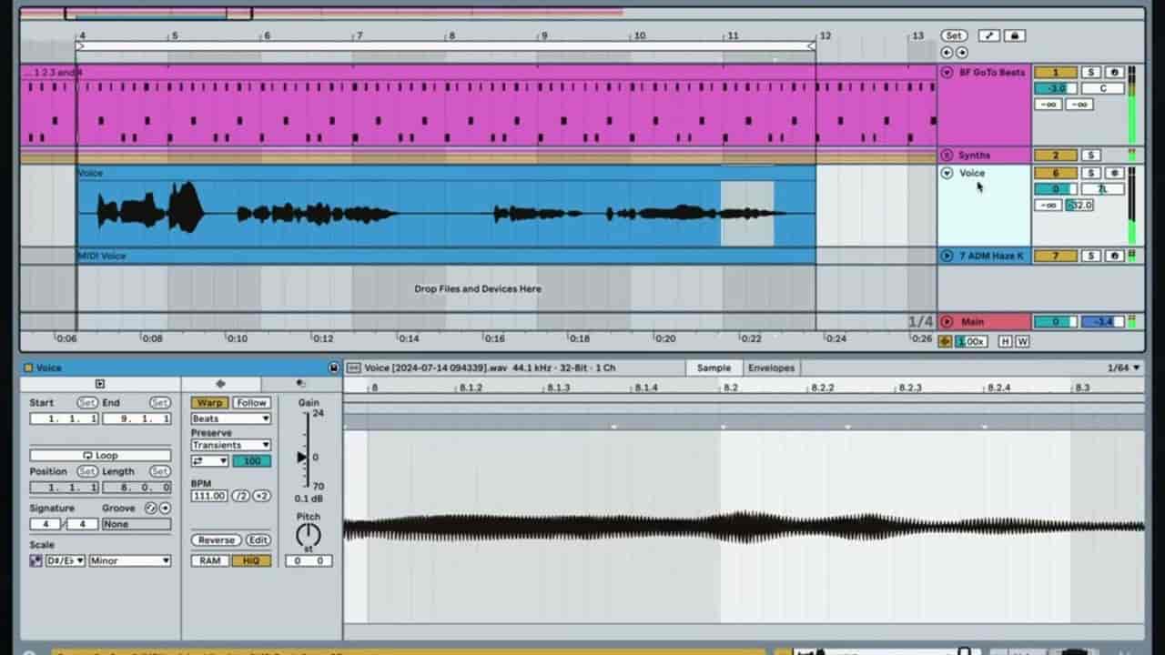
Task: Switch to the Sample tab
Action: (x=714, y=368)
